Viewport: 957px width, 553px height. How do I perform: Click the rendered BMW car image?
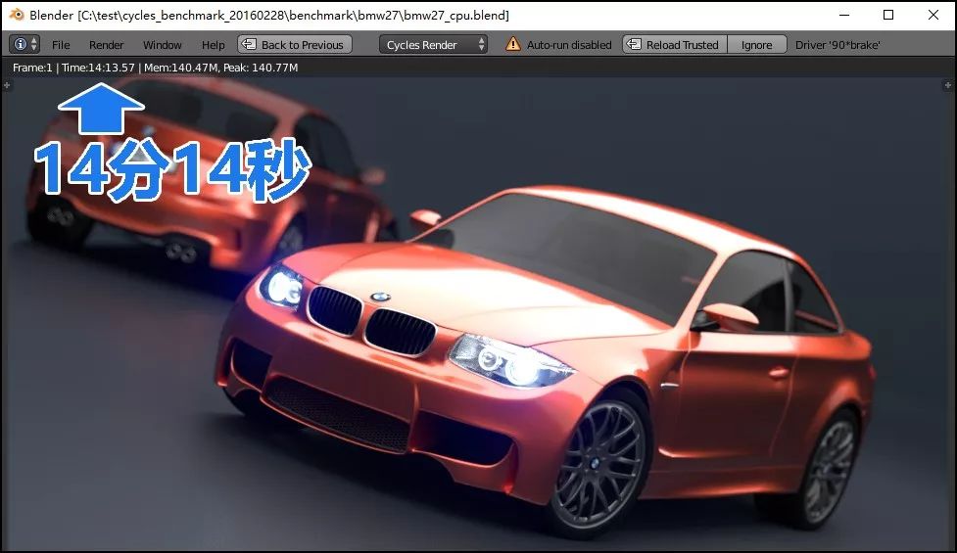click(478, 313)
